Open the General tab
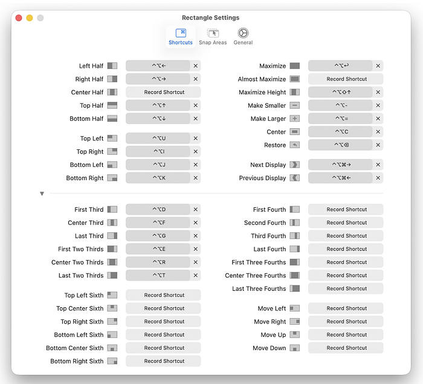 click(x=243, y=37)
